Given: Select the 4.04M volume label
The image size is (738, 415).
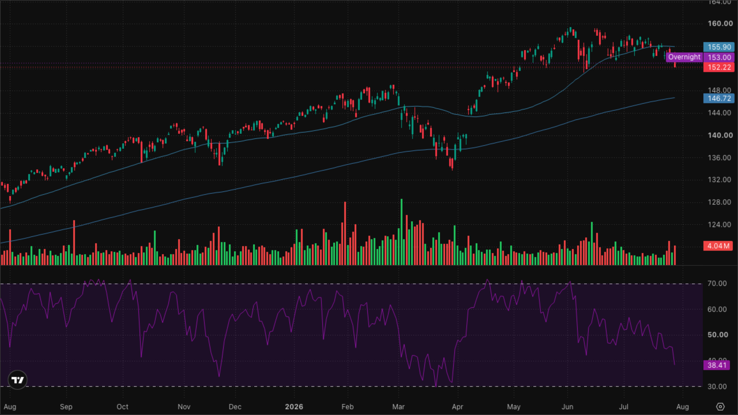Looking at the screenshot, I should [718, 246].
